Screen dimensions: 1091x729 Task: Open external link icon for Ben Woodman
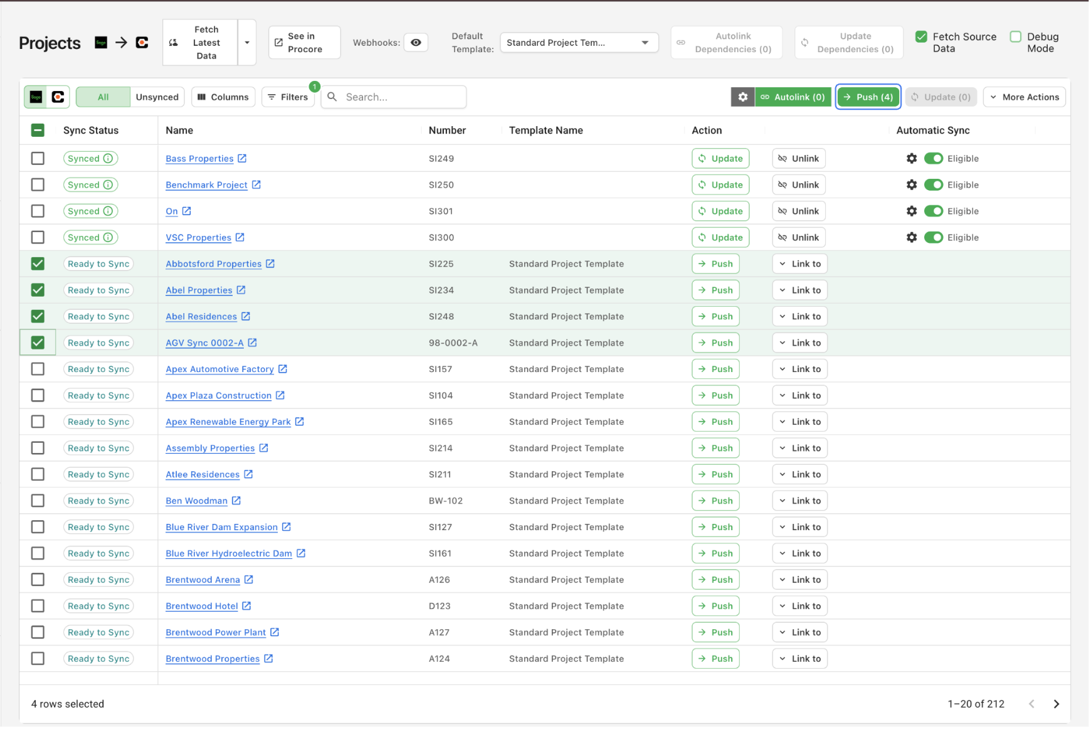[236, 501]
